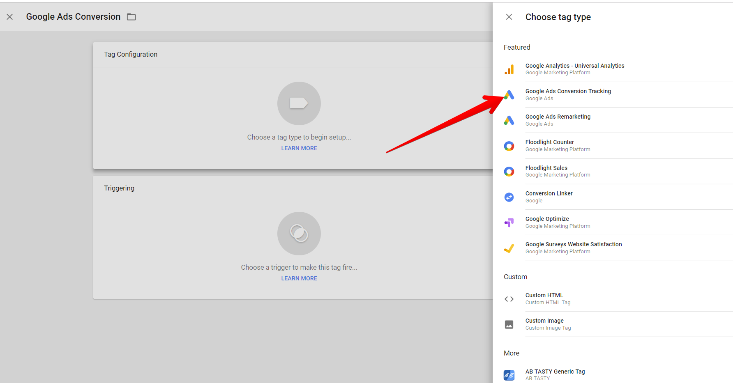Edit the tag name Google Ads Conversion
Image resolution: width=733 pixels, height=383 pixels.
pos(73,17)
